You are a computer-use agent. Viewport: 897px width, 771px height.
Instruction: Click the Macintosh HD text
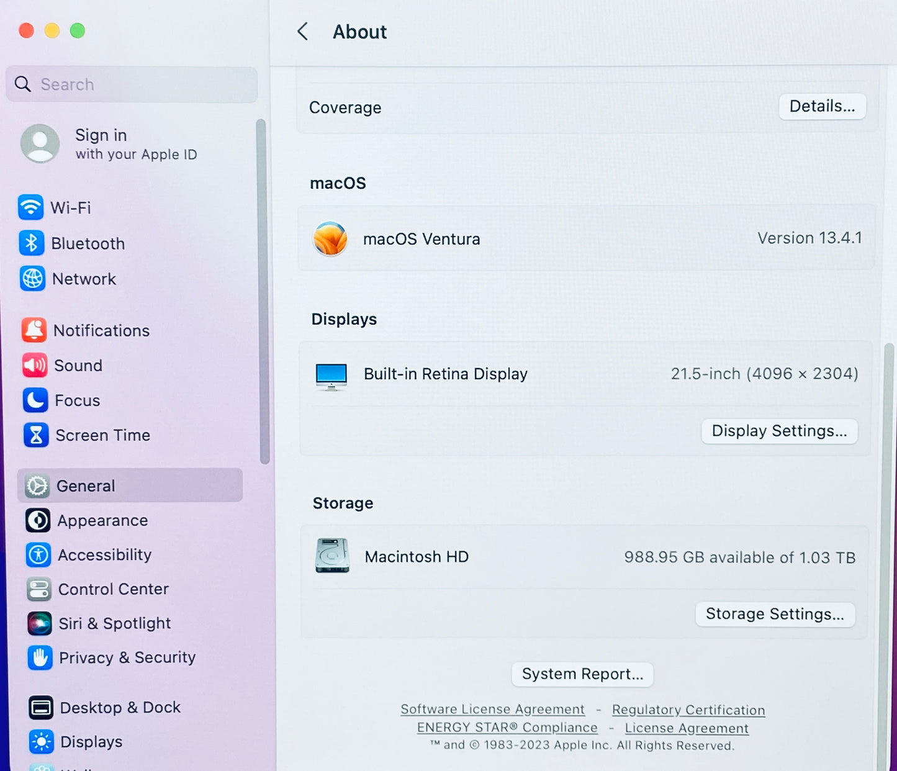tap(417, 557)
